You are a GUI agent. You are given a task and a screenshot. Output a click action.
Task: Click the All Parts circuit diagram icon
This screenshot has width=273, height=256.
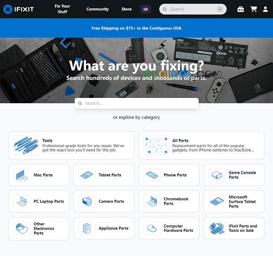click(156, 145)
